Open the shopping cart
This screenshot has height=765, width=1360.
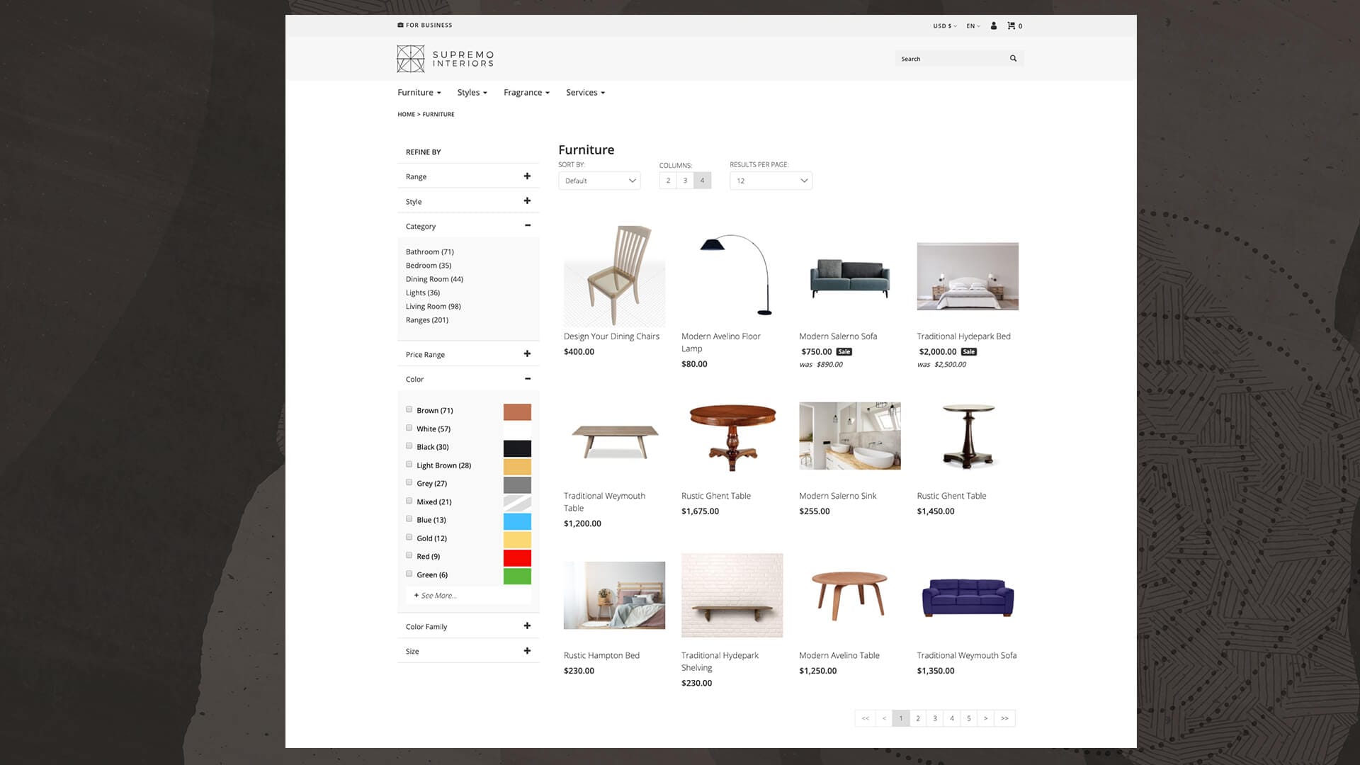[1012, 25]
